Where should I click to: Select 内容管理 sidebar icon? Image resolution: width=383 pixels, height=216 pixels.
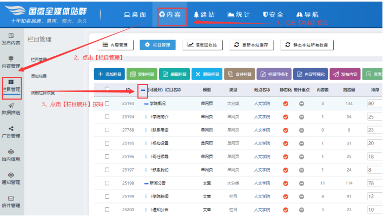pos(11,62)
